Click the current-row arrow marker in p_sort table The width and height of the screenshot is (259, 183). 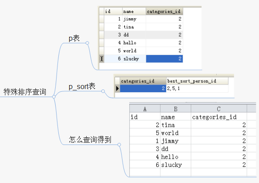pyautogui.click(x=118, y=89)
